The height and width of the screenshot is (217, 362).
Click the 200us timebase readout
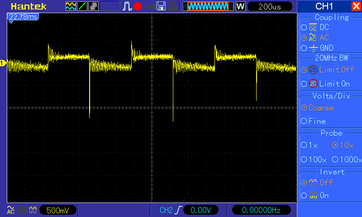270,6
